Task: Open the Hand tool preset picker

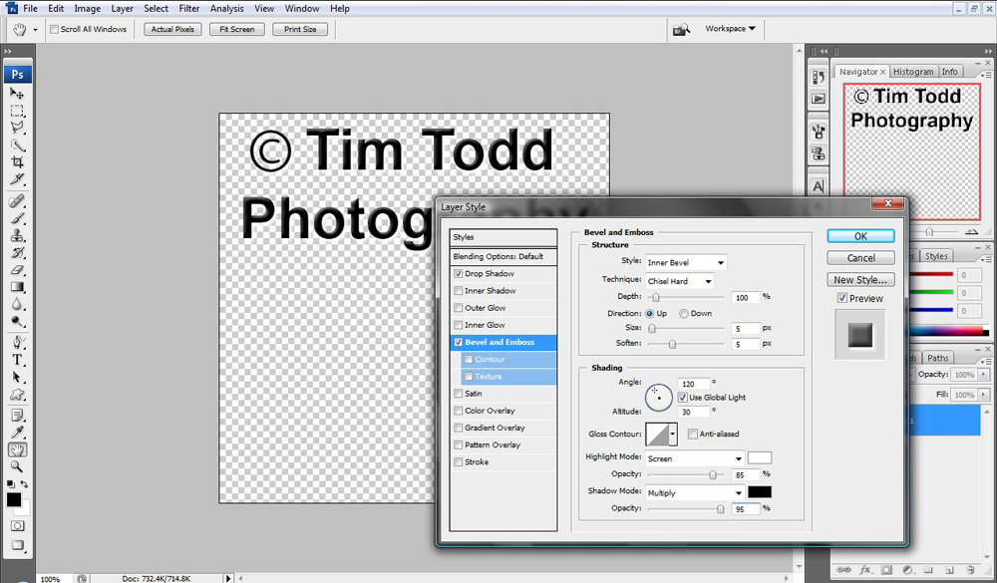Action: coord(35,30)
